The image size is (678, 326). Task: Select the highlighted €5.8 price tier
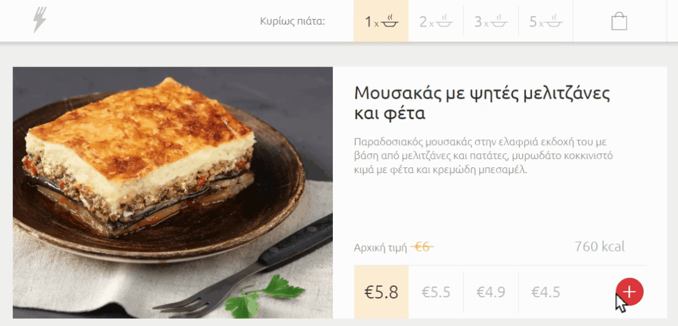(381, 292)
